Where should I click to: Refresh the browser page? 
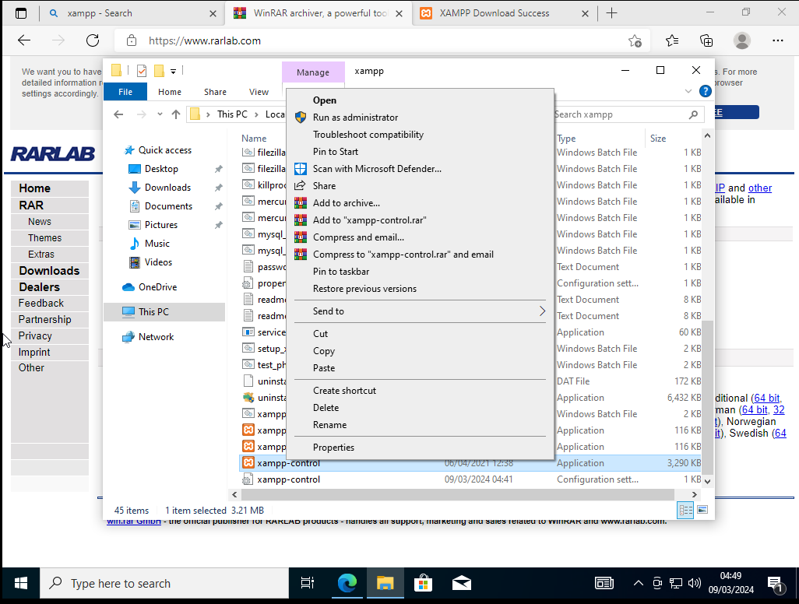pyautogui.click(x=93, y=40)
